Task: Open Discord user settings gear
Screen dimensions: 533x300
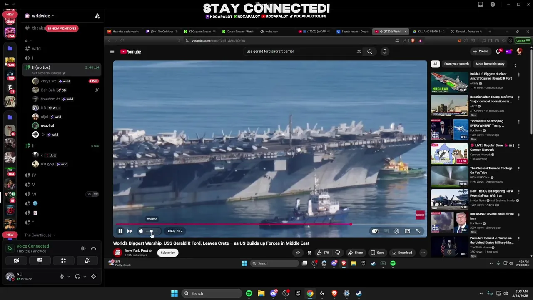Action: tap(94, 276)
